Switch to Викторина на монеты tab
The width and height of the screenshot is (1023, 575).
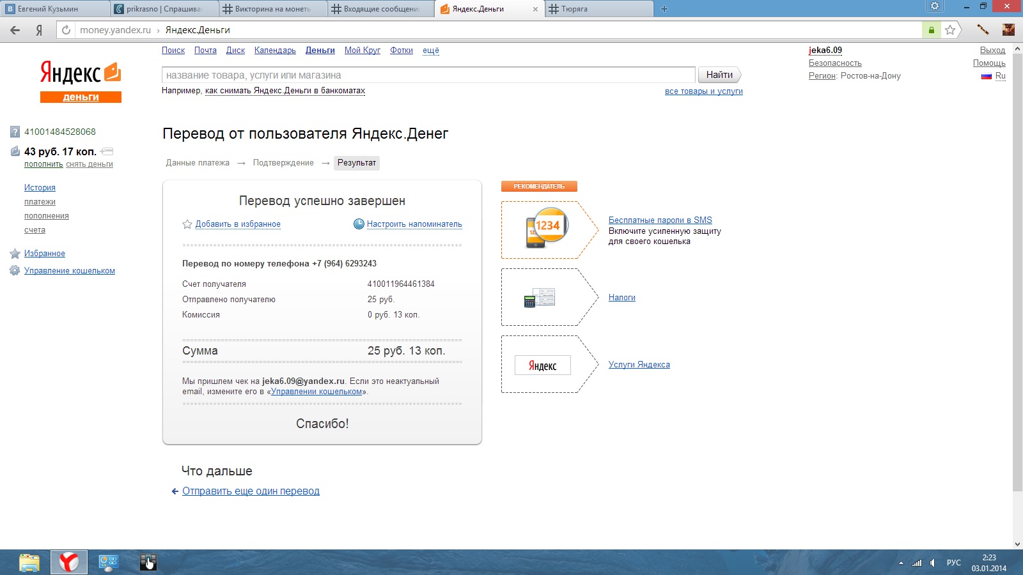274,9
